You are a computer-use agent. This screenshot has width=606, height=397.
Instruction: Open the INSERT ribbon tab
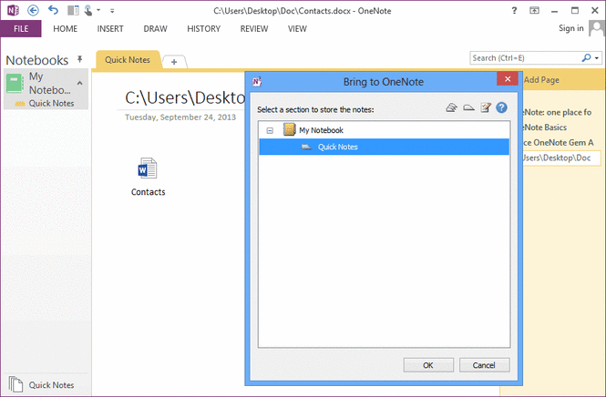coord(110,28)
